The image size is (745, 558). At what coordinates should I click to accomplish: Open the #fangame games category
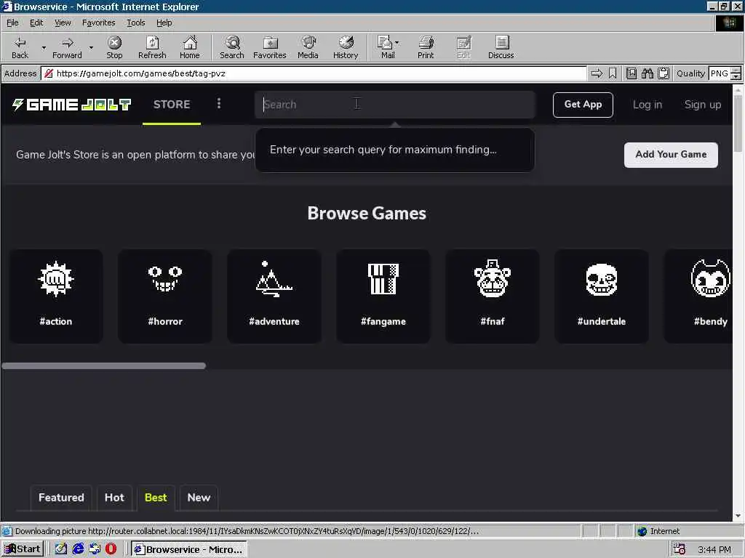tap(383, 296)
